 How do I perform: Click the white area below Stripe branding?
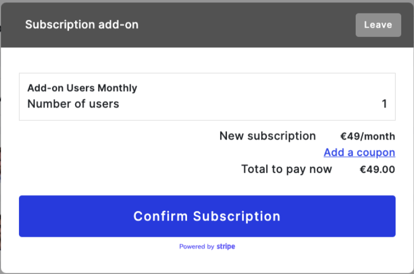207,262
